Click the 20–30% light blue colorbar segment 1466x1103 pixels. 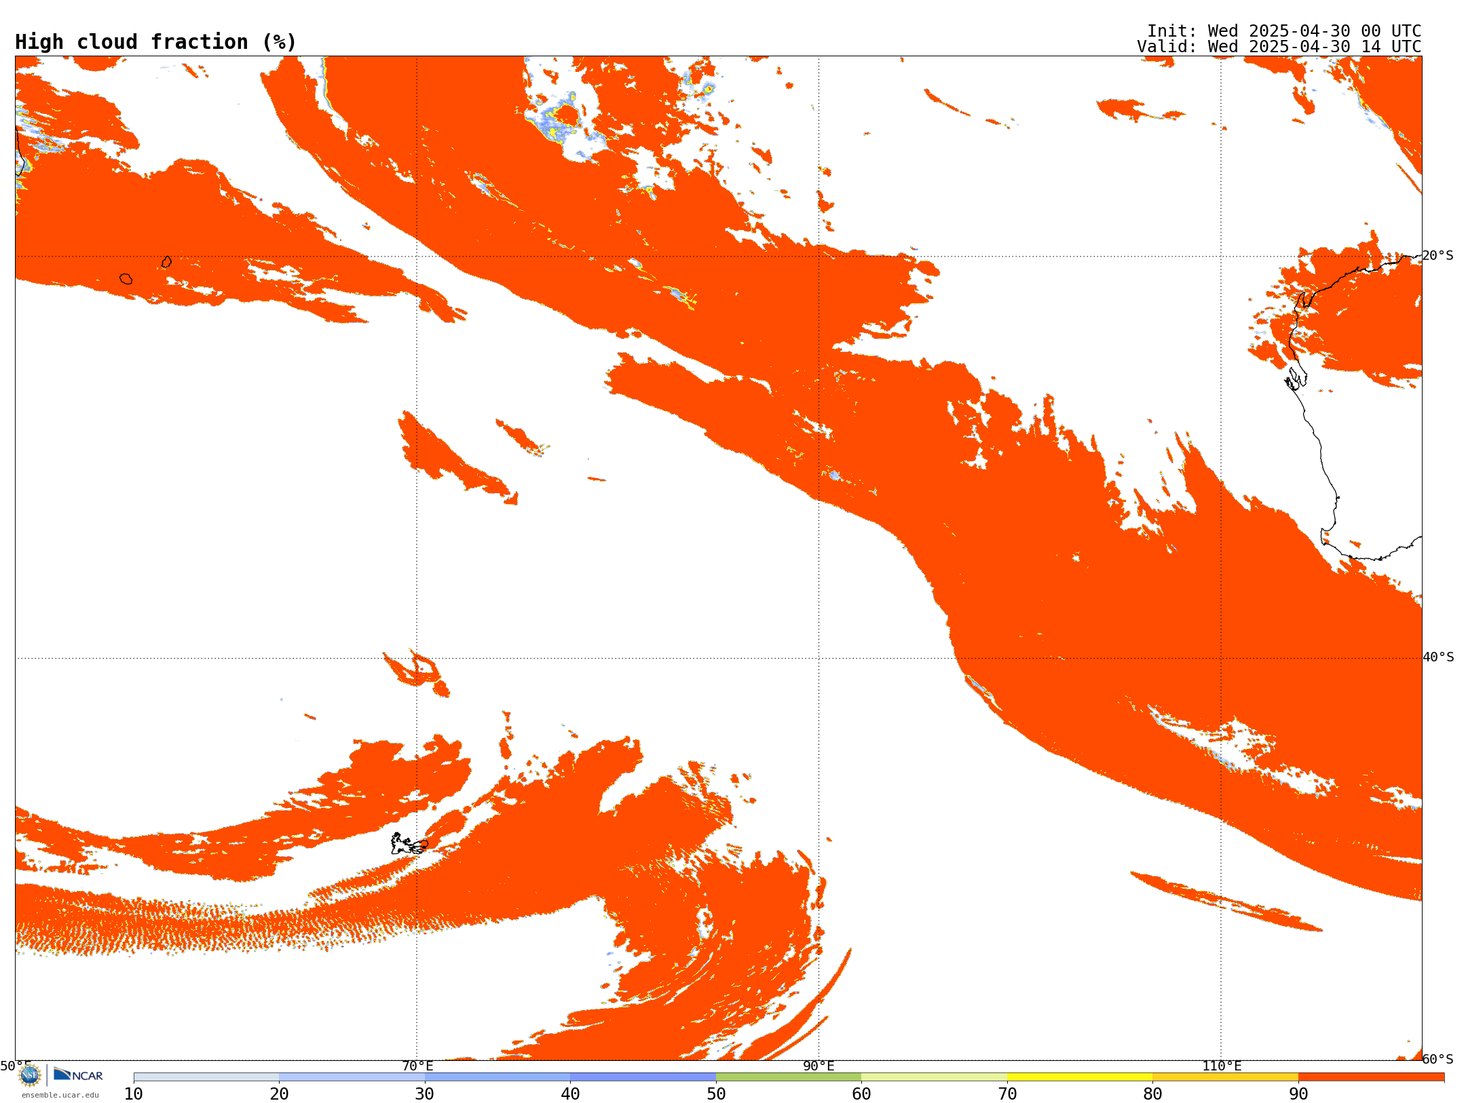coord(352,1077)
